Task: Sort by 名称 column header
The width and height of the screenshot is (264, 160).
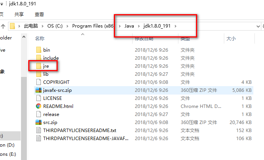Action: tap(40, 39)
